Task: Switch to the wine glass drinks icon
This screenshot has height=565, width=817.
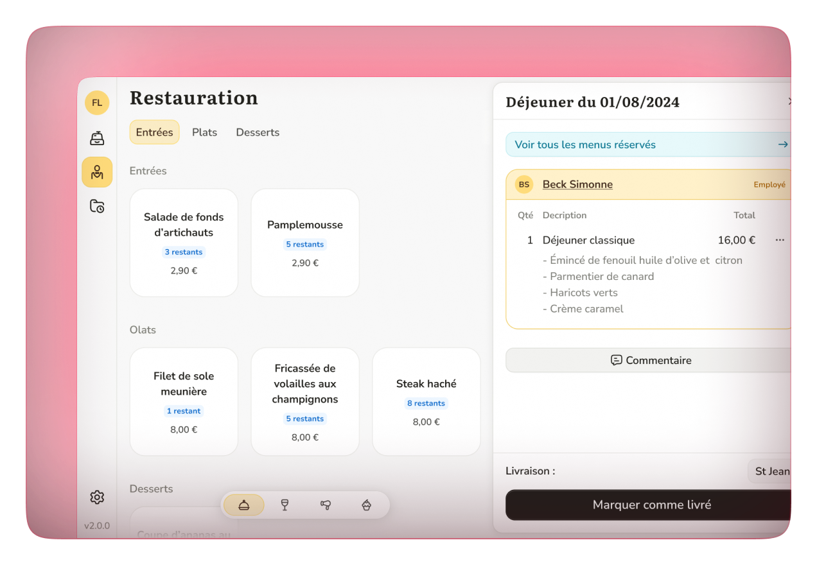Action: pos(285,505)
